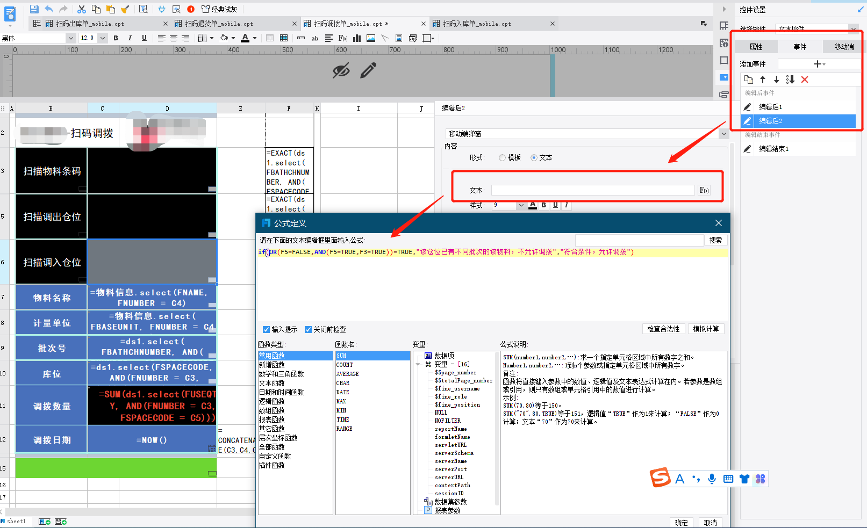The width and height of the screenshot is (867, 528).
Task: Click the 检查合法性 button
Action: [663, 329]
